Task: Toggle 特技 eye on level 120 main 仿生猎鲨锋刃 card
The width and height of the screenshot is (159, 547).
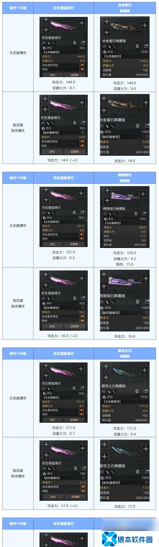Action: tap(82, 238)
